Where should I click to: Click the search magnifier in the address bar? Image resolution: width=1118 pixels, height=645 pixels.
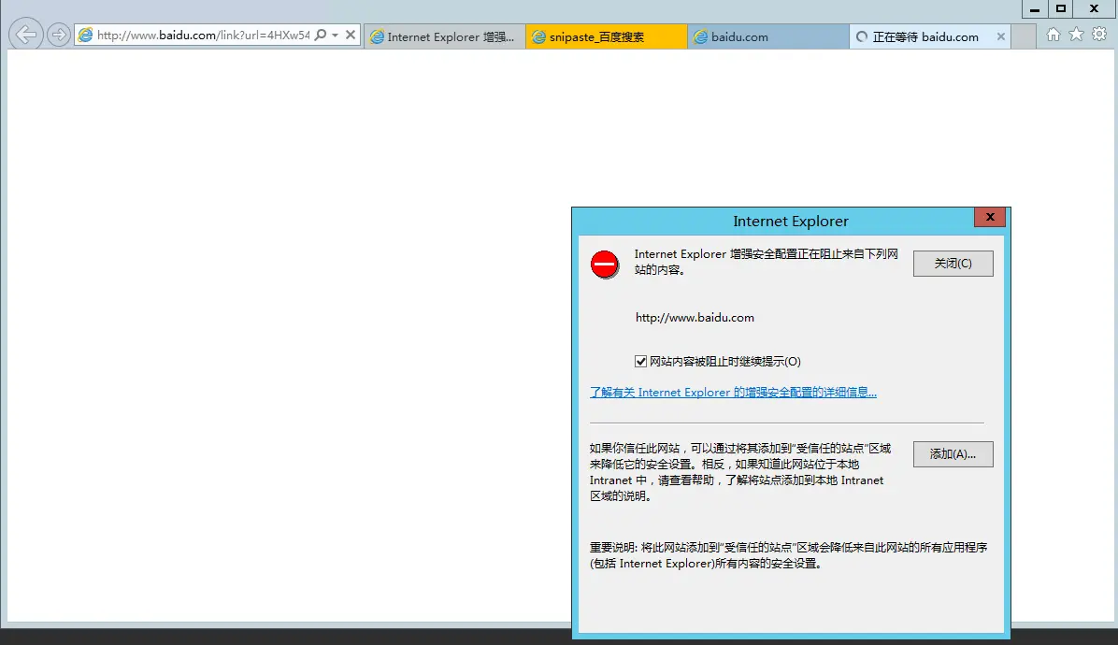[321, 35]
